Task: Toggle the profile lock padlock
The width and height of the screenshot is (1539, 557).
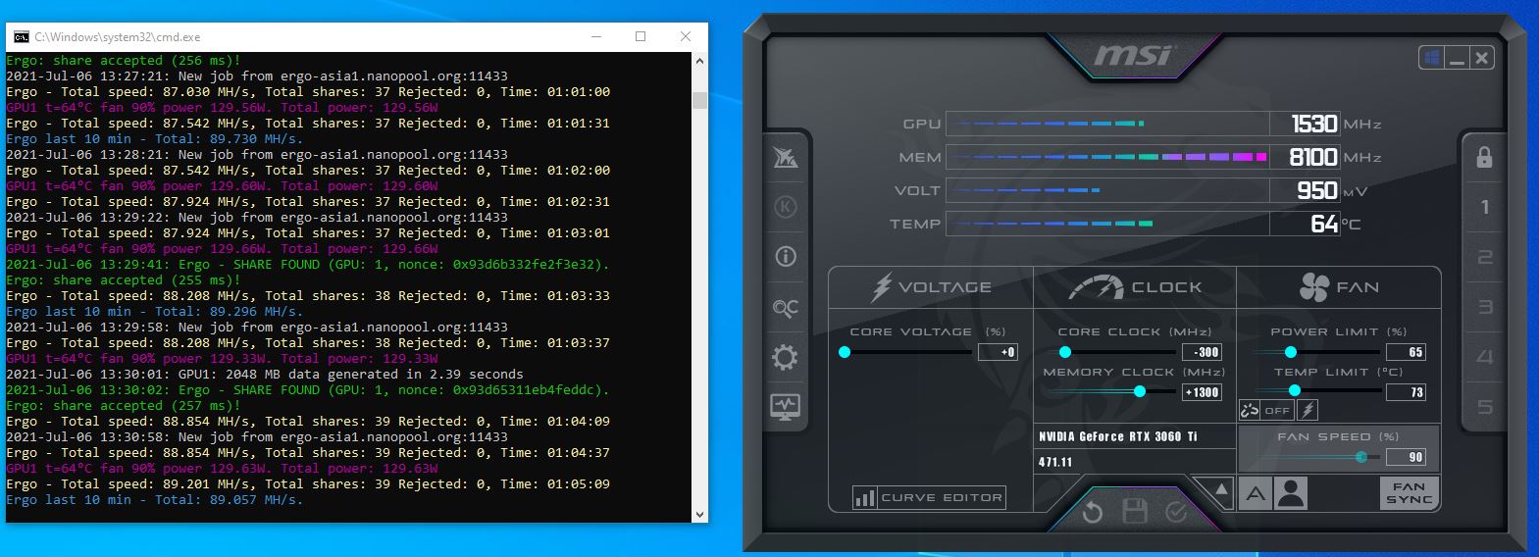Action: (1484, 157)
